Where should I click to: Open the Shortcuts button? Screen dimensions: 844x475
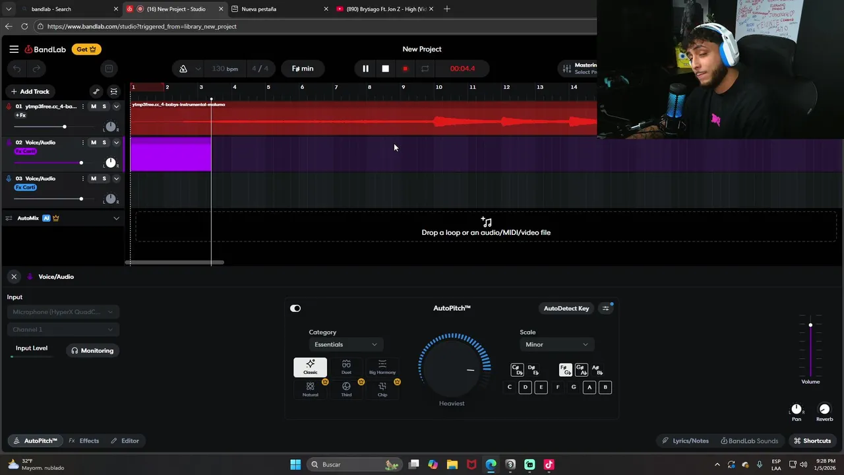point(812,441)
